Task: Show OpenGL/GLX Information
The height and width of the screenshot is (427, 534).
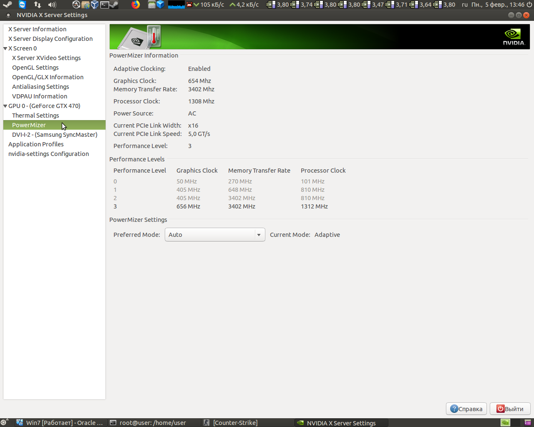Action: pyautogui.click(x=48, y=77)
